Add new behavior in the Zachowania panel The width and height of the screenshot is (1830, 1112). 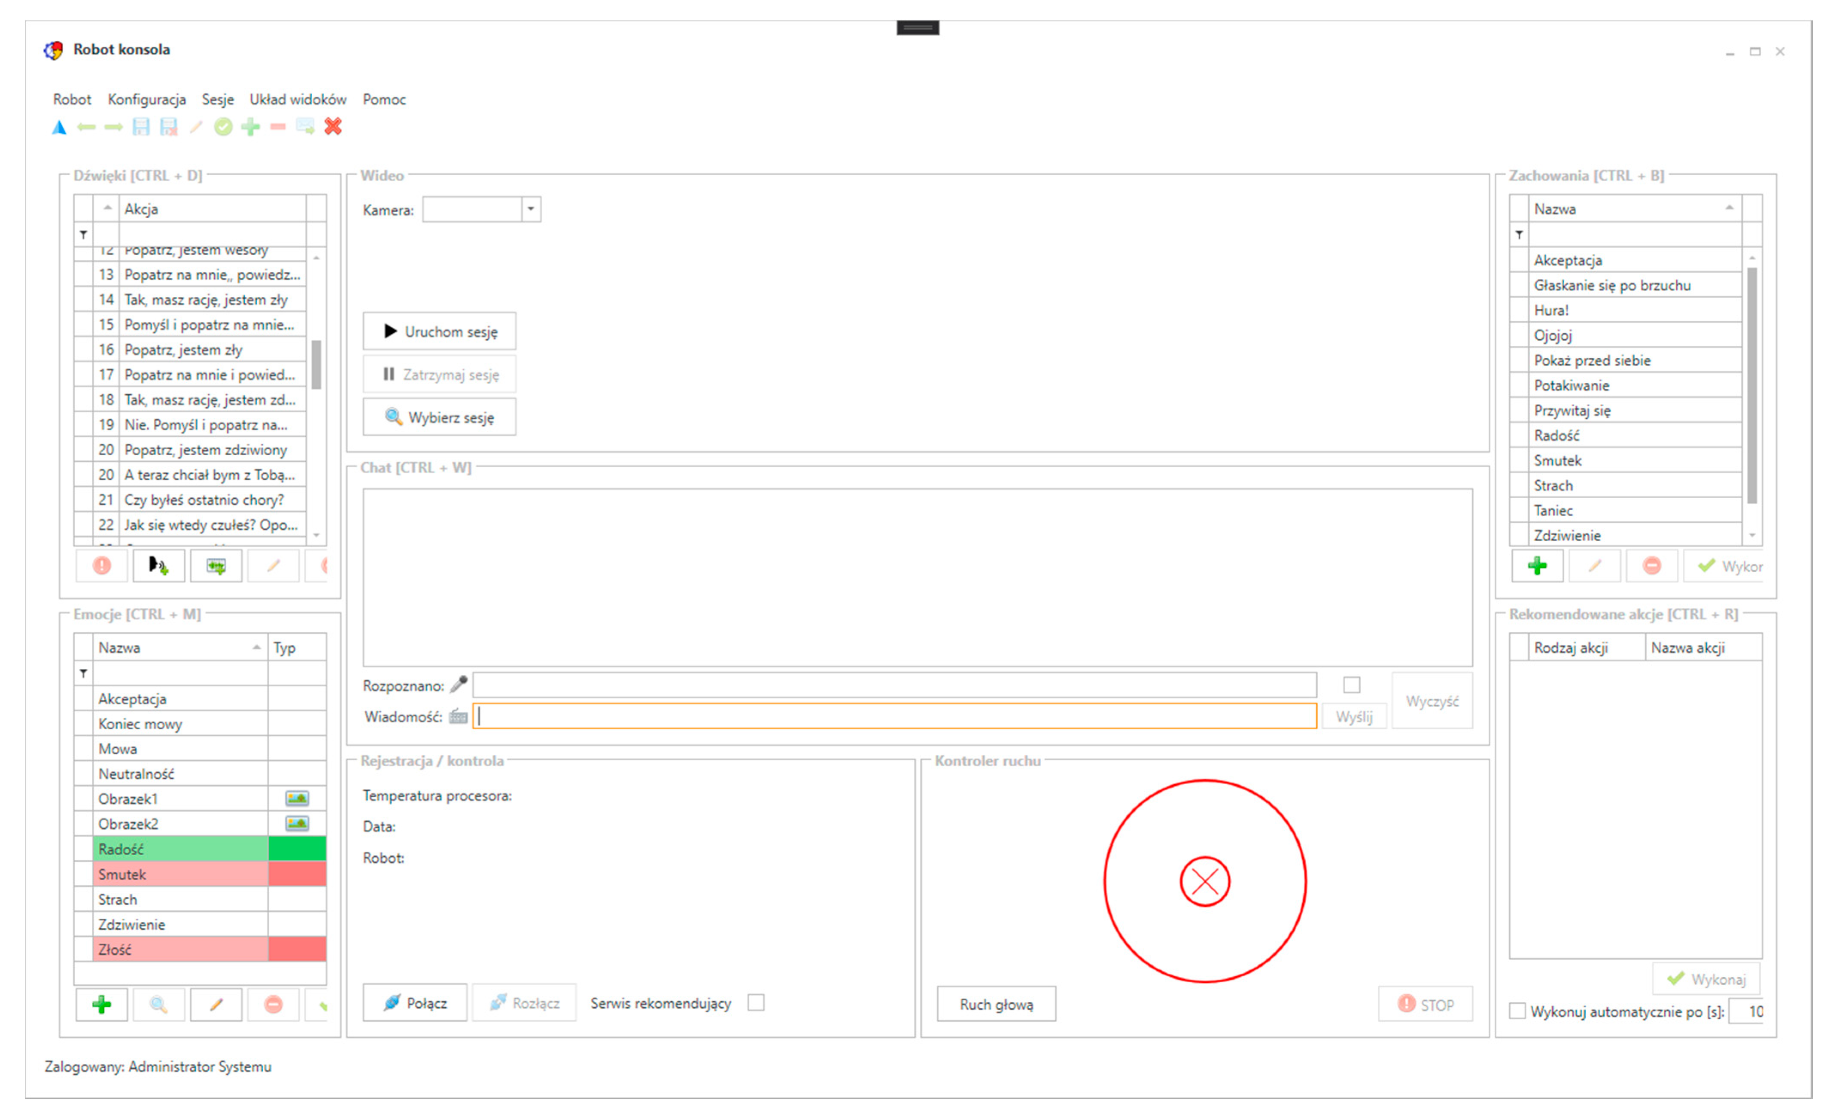coord(1537,566)
